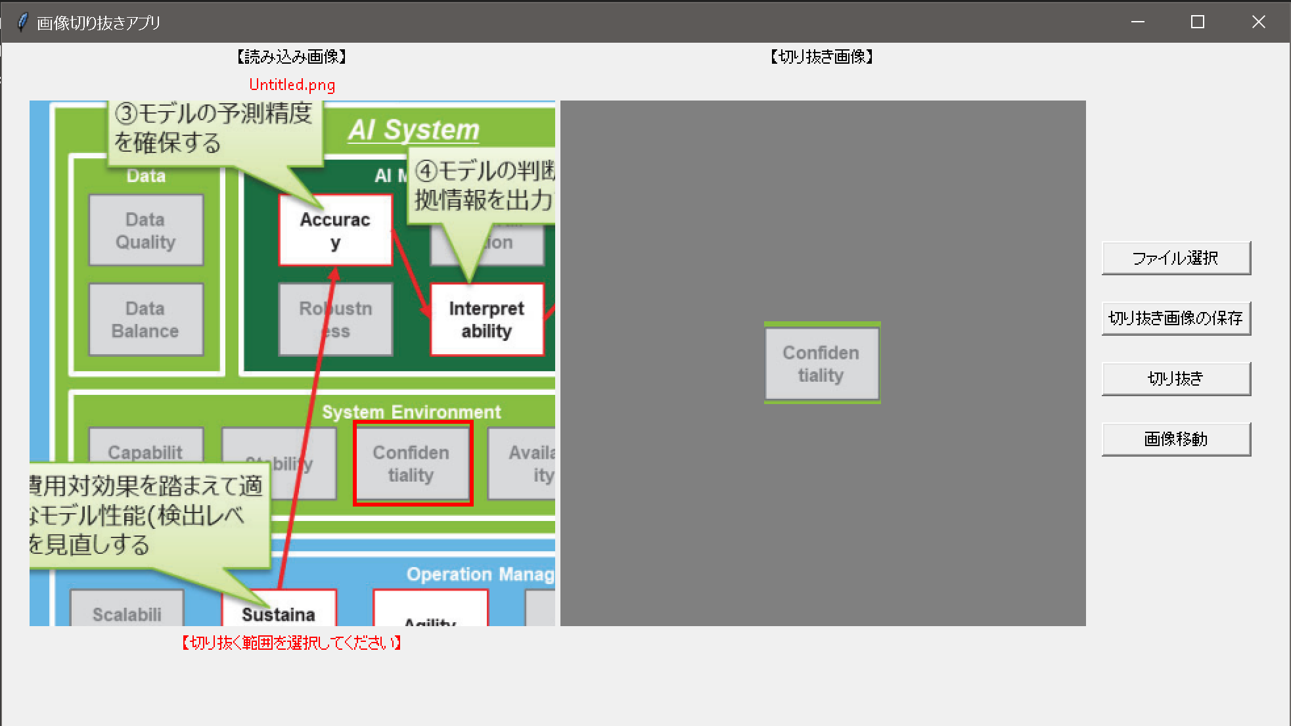This screenshot has width=1291, height=726.
Task: Click the Robustness box in loaded image
Action: point(335,319)
